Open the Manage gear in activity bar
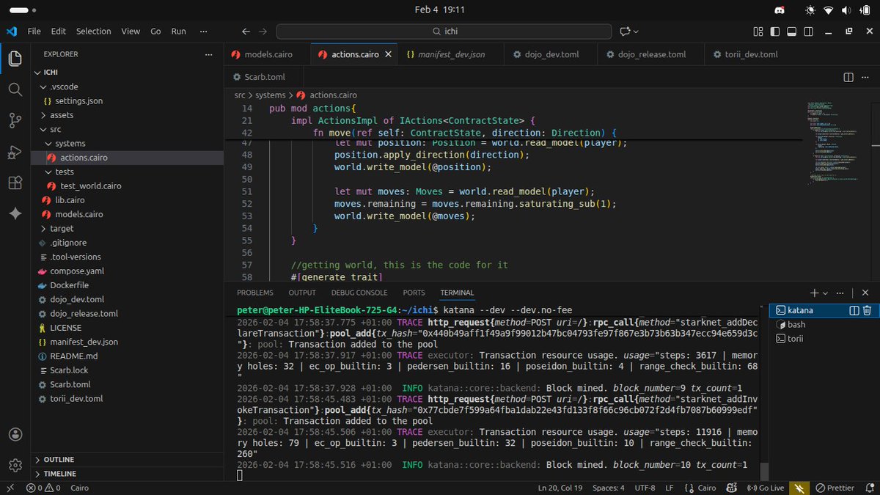The width and height of the screenshot is (880, 495). pos(15,465)
